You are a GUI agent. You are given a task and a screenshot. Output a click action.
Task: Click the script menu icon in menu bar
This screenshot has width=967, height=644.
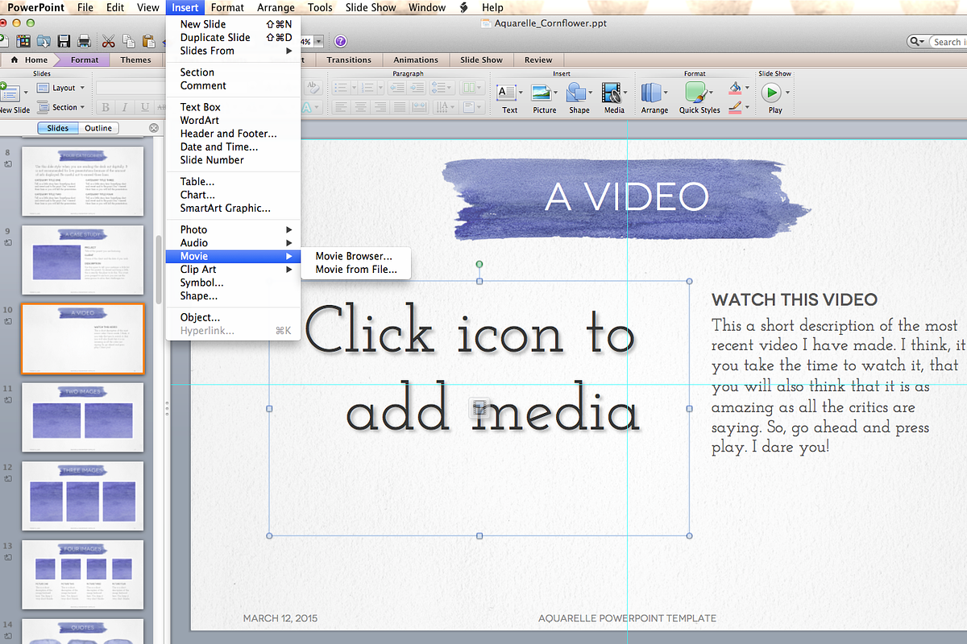(463, 7)
